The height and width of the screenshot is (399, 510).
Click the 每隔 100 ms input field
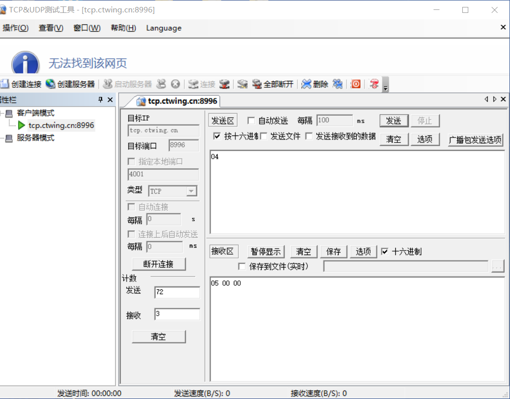click(x=334, y=120)
